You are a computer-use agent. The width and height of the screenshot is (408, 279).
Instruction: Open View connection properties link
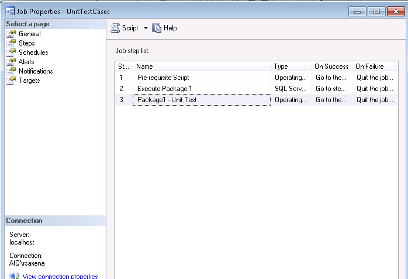pyautogui.click(x=60, y=276)
